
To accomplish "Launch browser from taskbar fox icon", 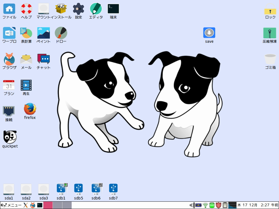I will tap(33, 205).
